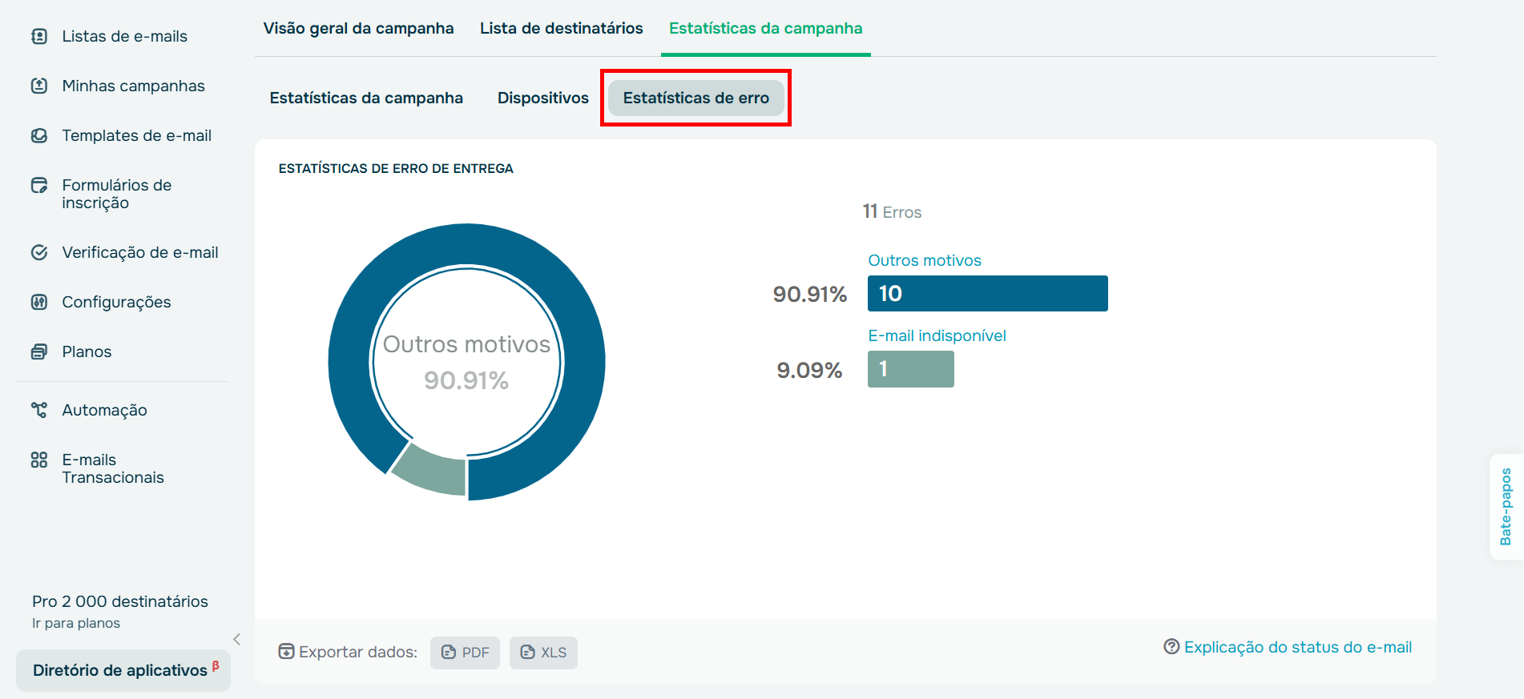Screen dimensions: 1524x699
Task: Click the Outros motivos 90.91% donut center label
Action: [x=466, y=362]
